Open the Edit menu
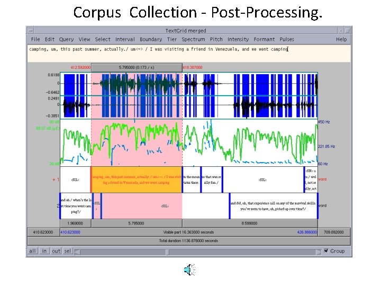Image resolution: width=381 pixels, height=286 pixels. (x=50, y=39)
